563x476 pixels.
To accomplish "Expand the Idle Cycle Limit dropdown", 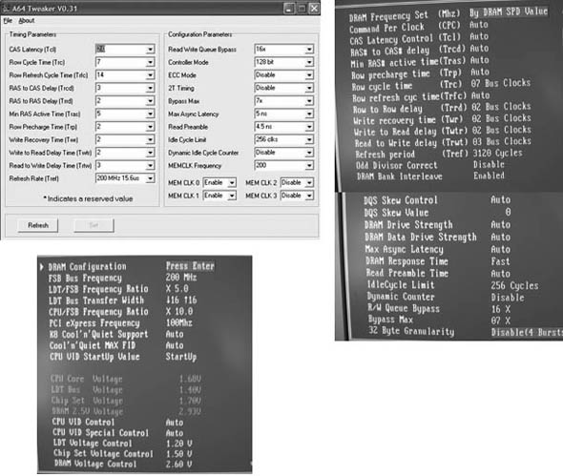I will (x=309, y=140).
